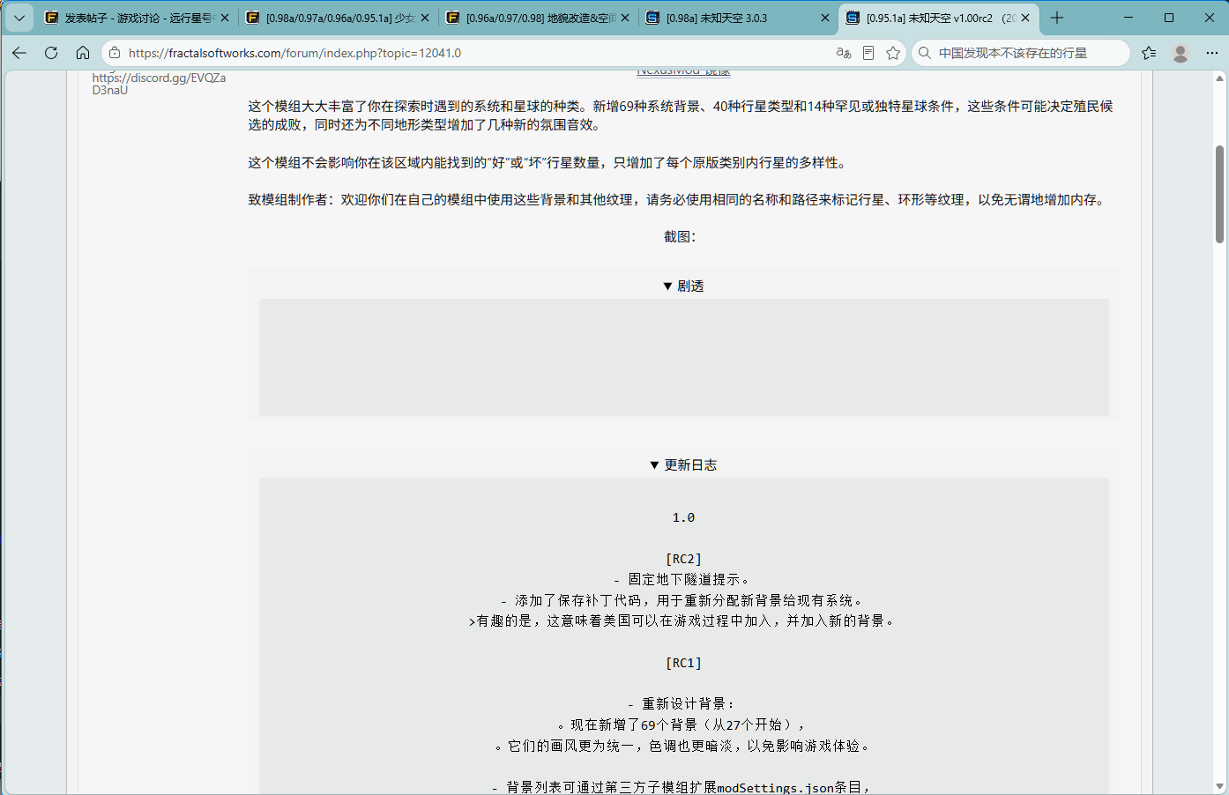Click the page vertical scrollbar thumb
This screenshot has height=795, width=1229.
pos(1220,194)
